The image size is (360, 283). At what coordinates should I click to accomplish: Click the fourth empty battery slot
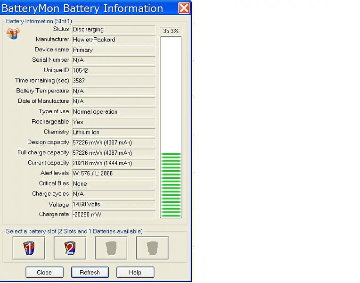tap(152, 248)
